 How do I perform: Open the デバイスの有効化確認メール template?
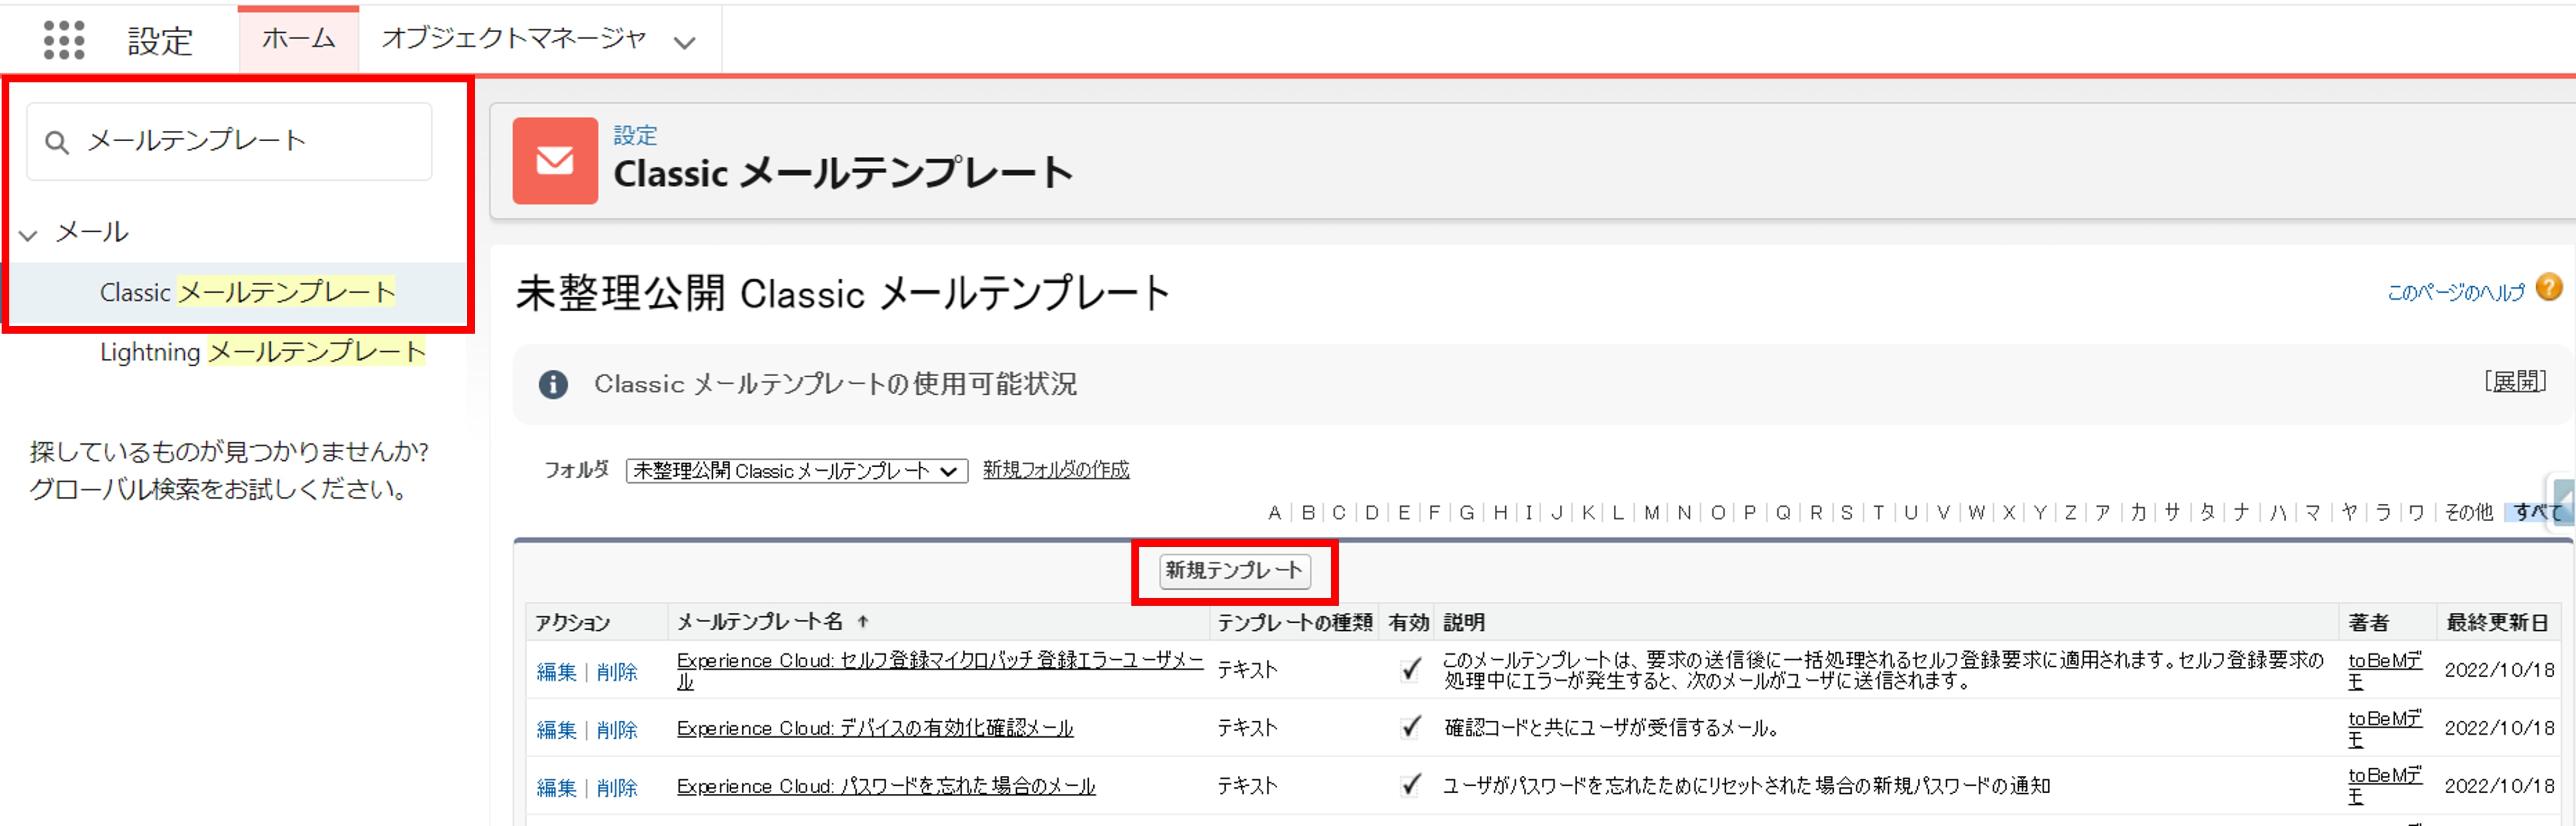[x=875, y=728]
